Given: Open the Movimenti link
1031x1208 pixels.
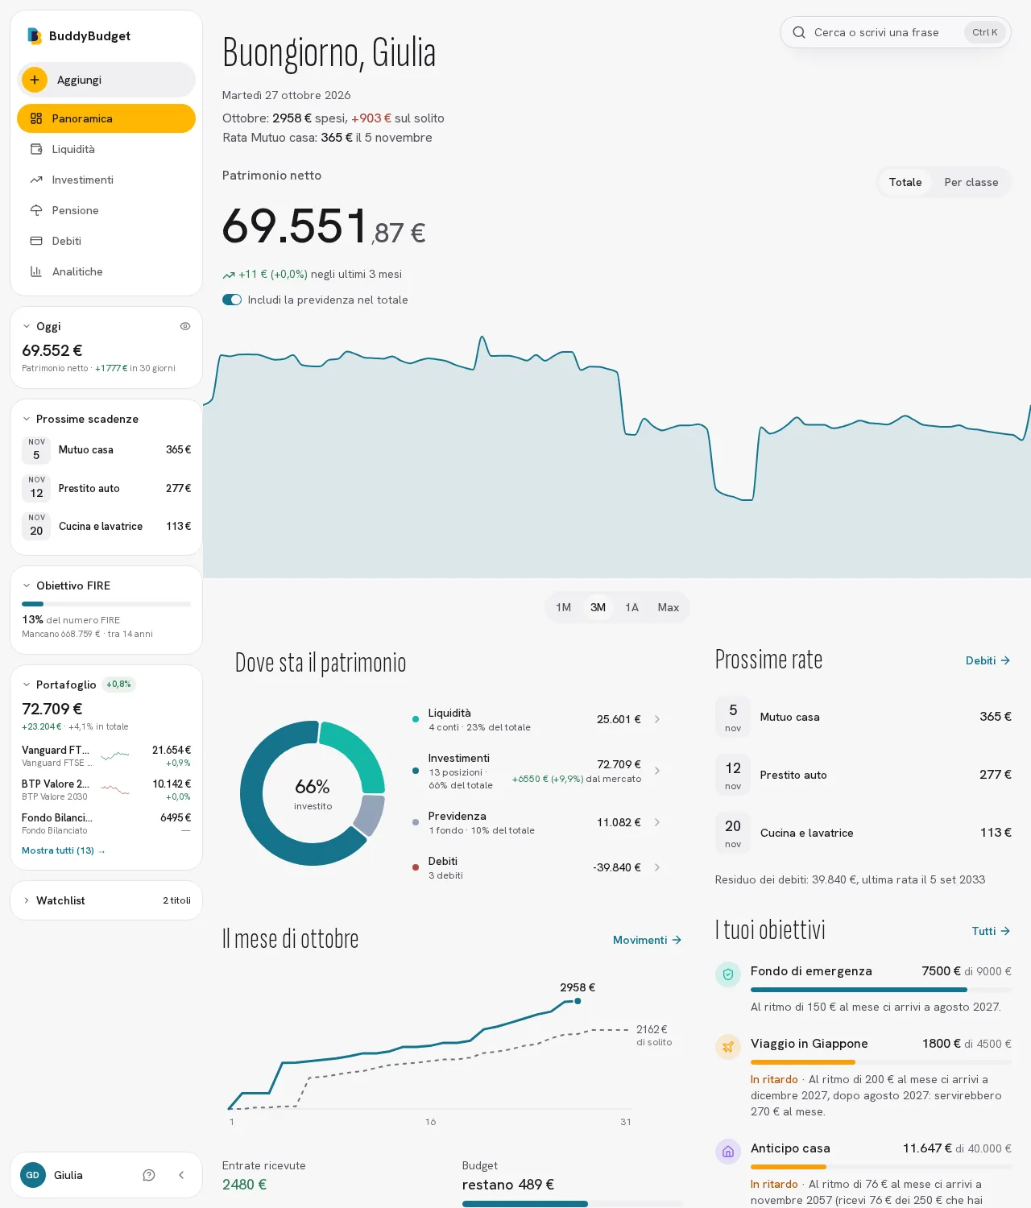Looking at the screenshot, I should point(647,940).
